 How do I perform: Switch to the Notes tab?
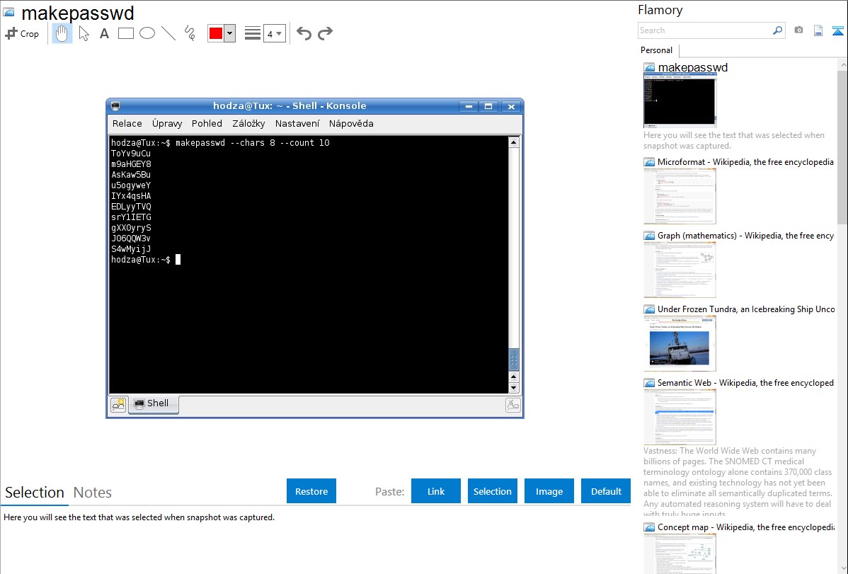coord(93,493)
